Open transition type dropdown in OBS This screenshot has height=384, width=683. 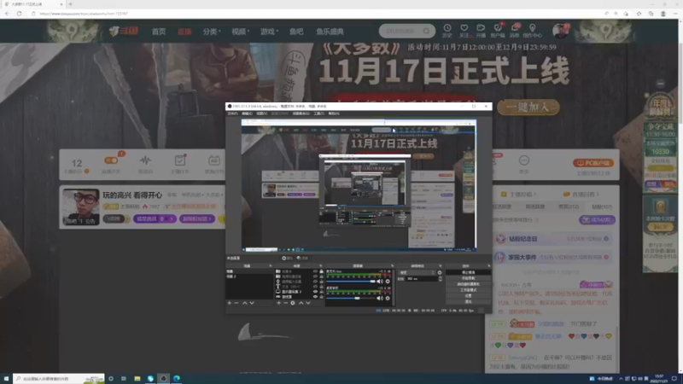[x=417, y=272]
